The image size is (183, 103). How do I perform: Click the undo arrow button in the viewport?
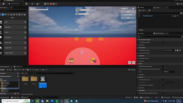[x=129, y=63]
